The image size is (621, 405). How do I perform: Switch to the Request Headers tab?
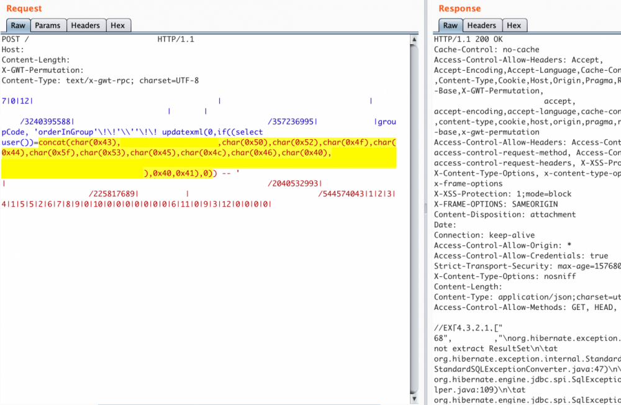coord(86,25)
